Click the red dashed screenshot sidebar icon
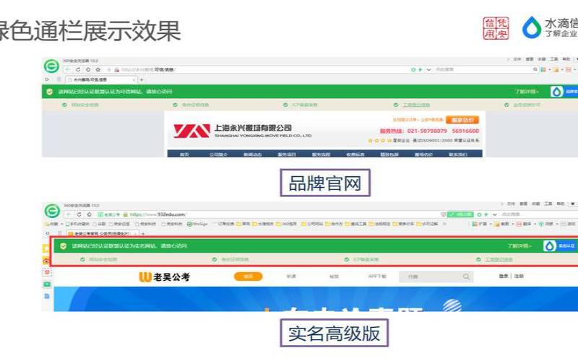Image resolution: width=578 pixels, height=361 pixels. pyautogui.click(x=47, y=273)
